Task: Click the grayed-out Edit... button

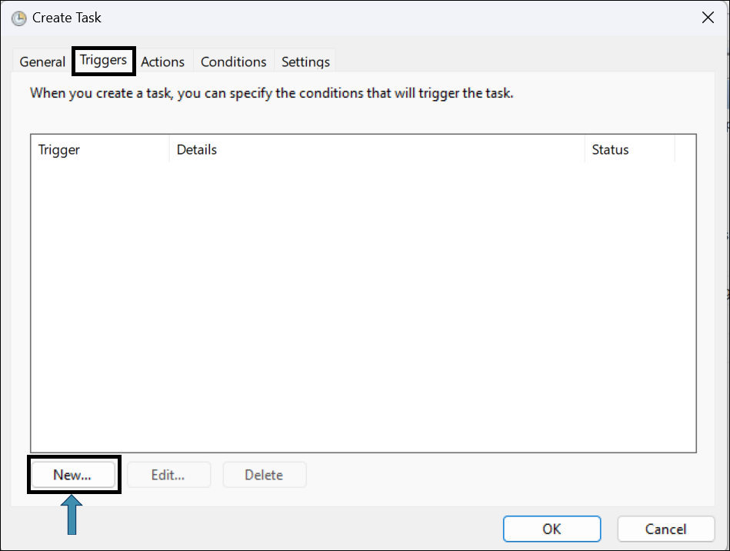Action: click(x=168, y=475)
